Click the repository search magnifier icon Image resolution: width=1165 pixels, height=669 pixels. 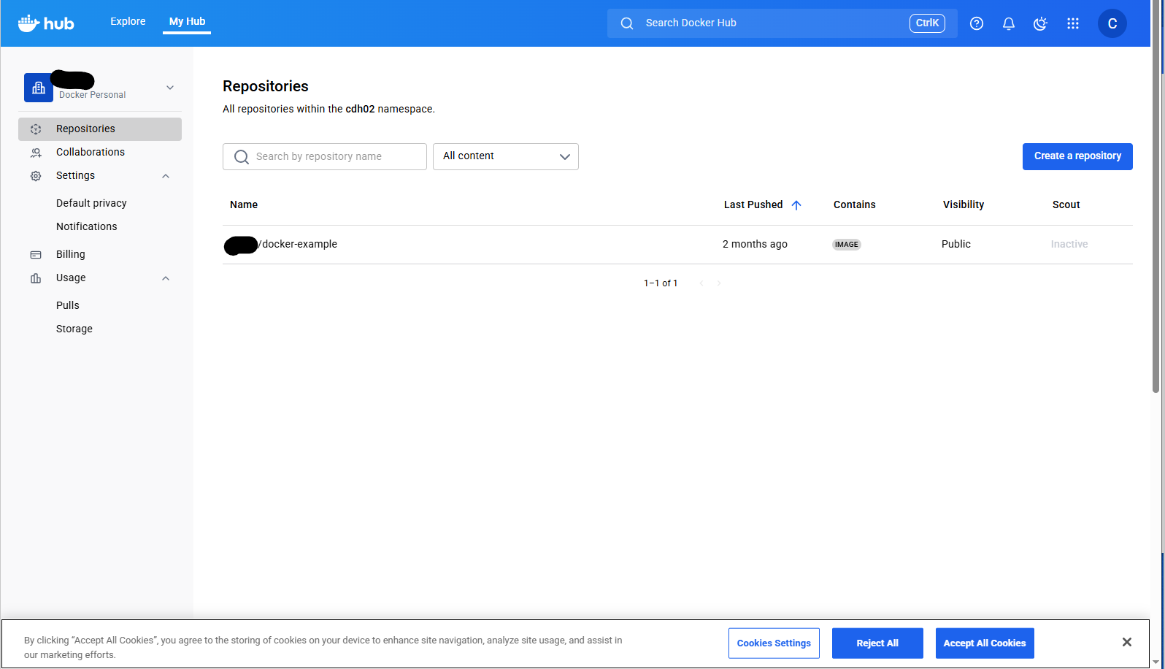click(x=242, y=157)
